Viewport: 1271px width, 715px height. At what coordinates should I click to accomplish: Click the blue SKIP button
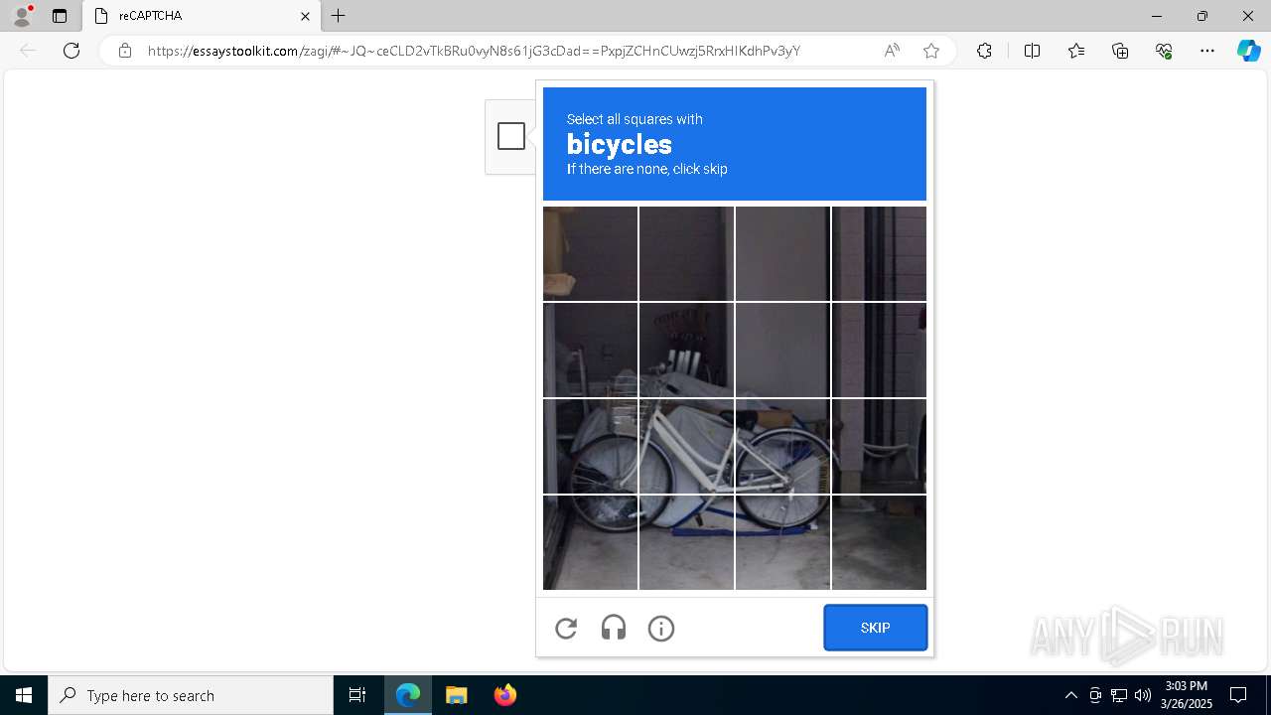[875, 628]
